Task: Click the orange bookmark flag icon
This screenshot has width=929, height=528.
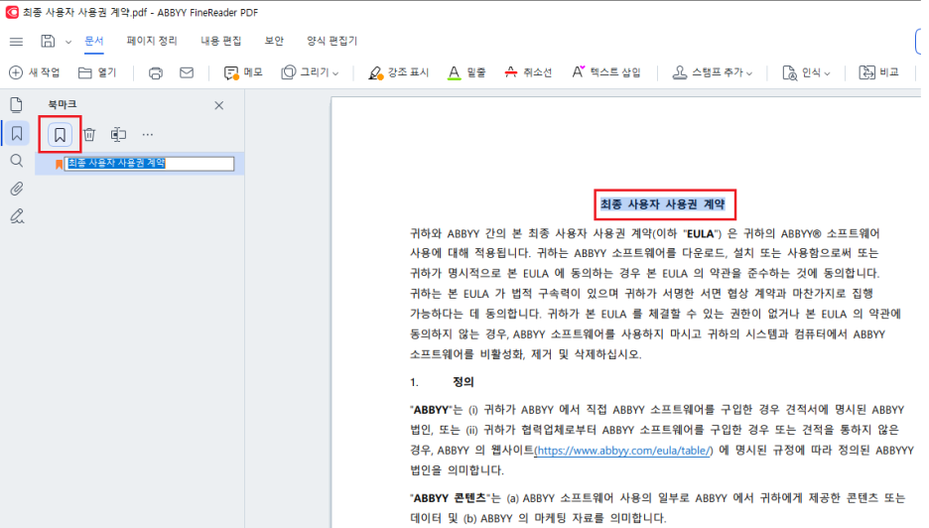Action: [x=59, y=164]
